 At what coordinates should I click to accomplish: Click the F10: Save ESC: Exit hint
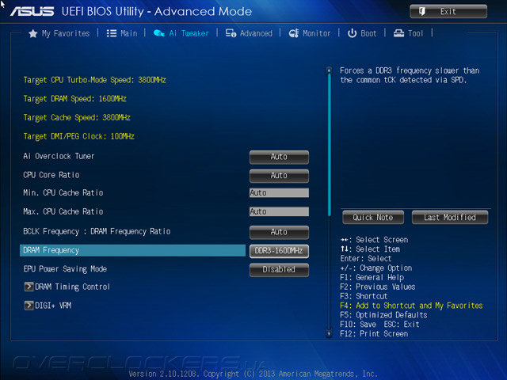(x=379, y=325)
